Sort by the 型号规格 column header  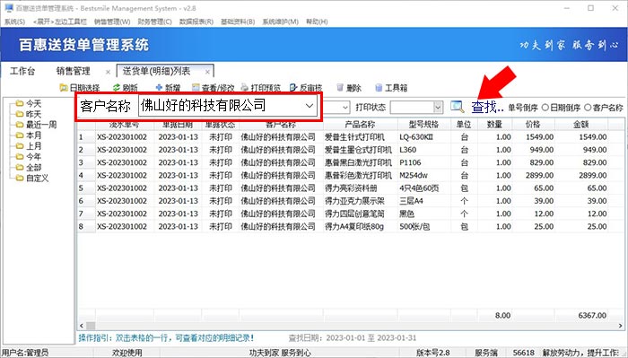(x=423, y=125)
